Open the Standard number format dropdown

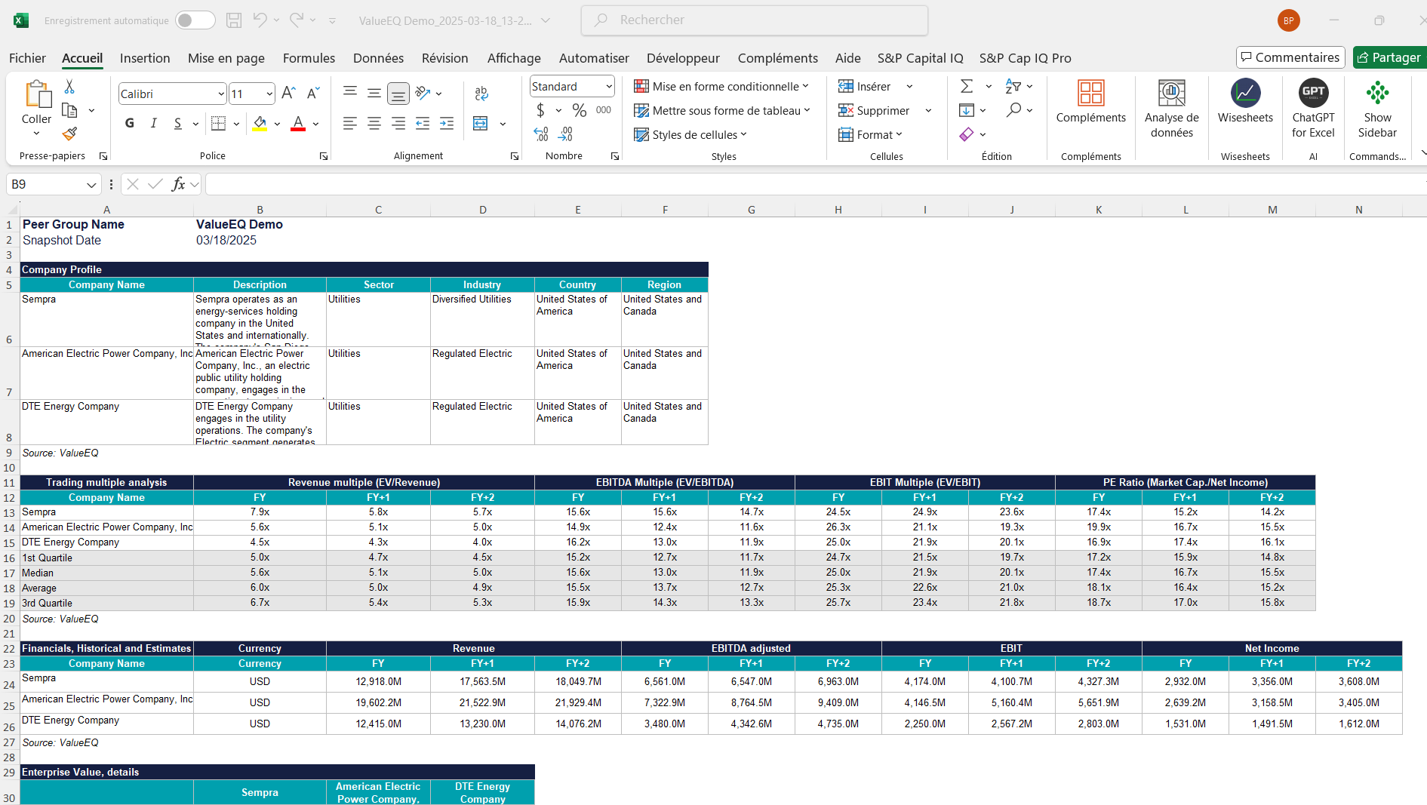tap(608, 87)
